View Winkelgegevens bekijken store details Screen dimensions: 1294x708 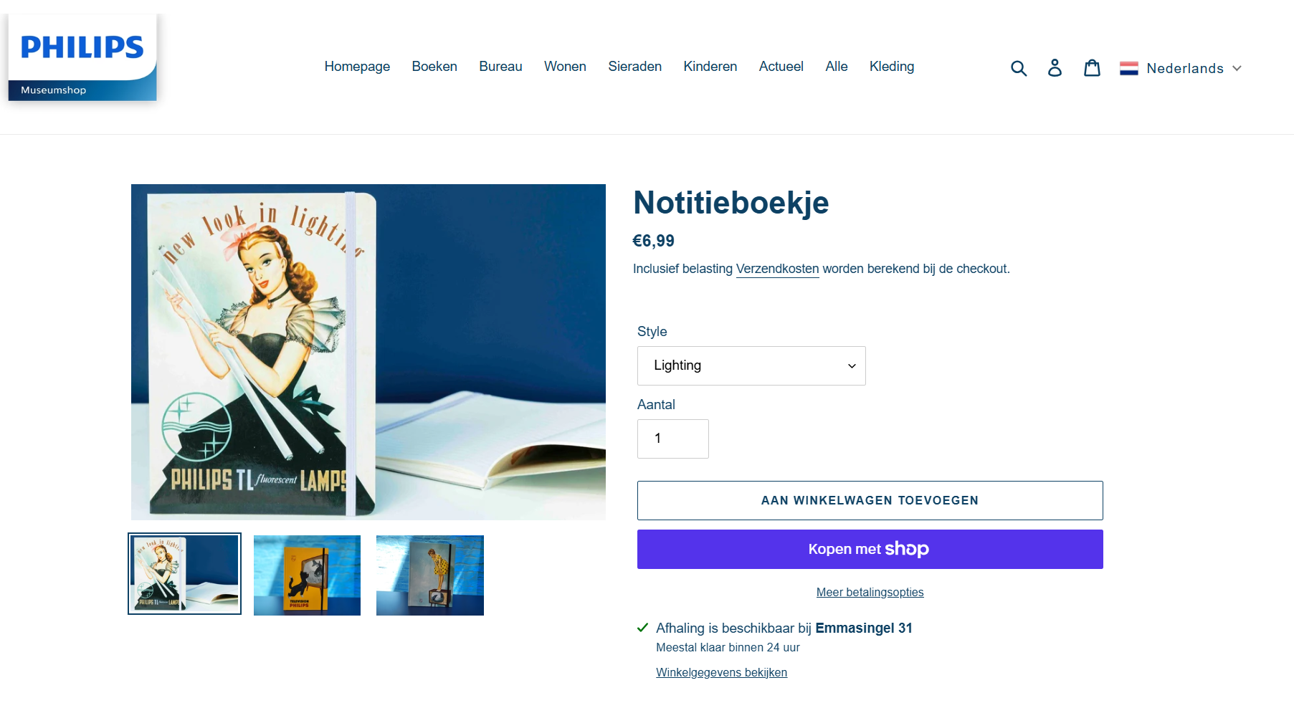pos(721,672)
